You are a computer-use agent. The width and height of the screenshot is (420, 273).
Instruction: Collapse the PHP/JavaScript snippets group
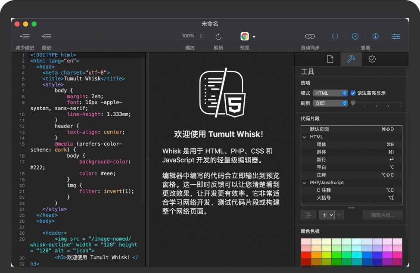click(305, 183)
